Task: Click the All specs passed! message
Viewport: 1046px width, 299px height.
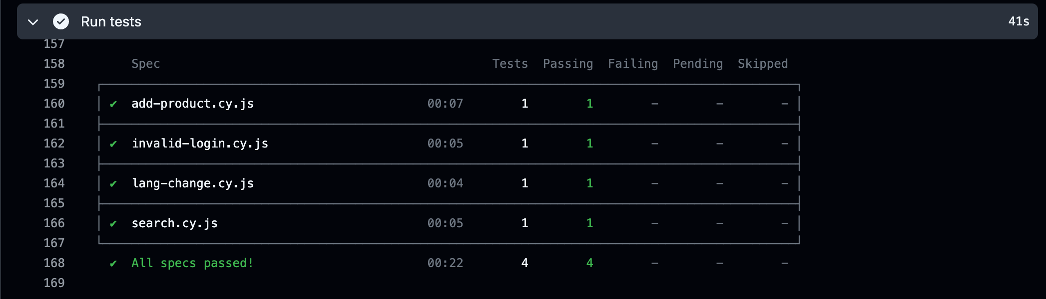Action: click(192, 263)
